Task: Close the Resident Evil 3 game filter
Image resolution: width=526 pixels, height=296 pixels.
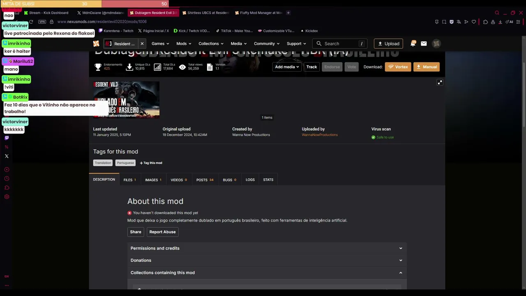Action: (x=142, y=44)
